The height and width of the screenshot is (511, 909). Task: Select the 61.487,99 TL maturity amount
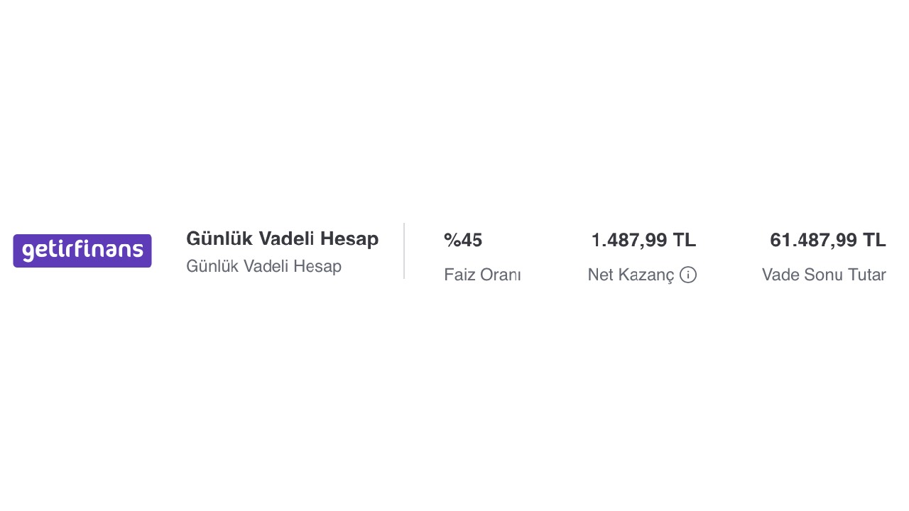827,240
